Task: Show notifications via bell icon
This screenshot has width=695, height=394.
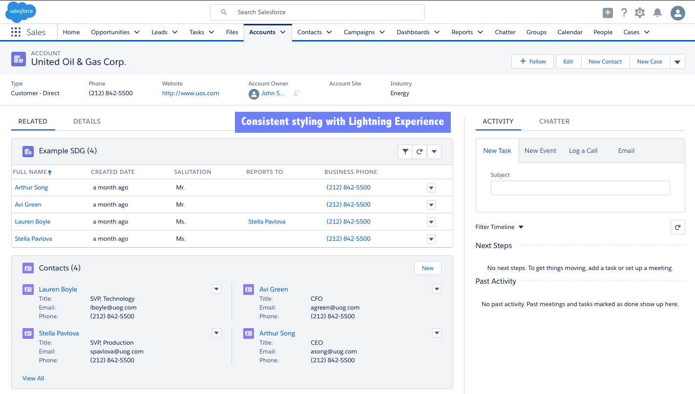Action: tap(658, 13)
